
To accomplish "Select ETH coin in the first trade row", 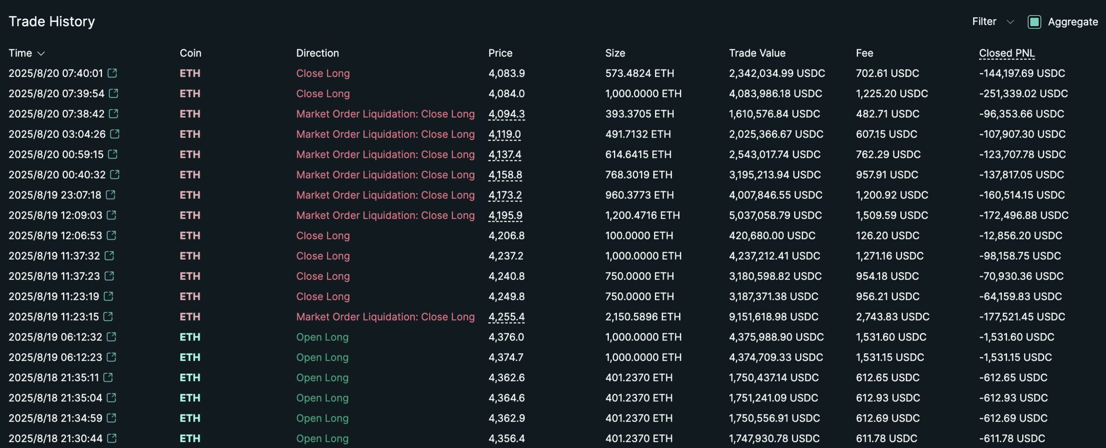I will point(190,73).
